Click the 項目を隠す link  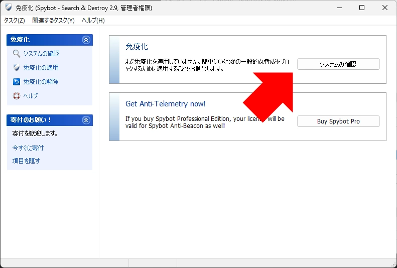pos(26,161)
